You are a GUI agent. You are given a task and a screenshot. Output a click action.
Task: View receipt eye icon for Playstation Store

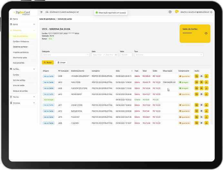201,88
